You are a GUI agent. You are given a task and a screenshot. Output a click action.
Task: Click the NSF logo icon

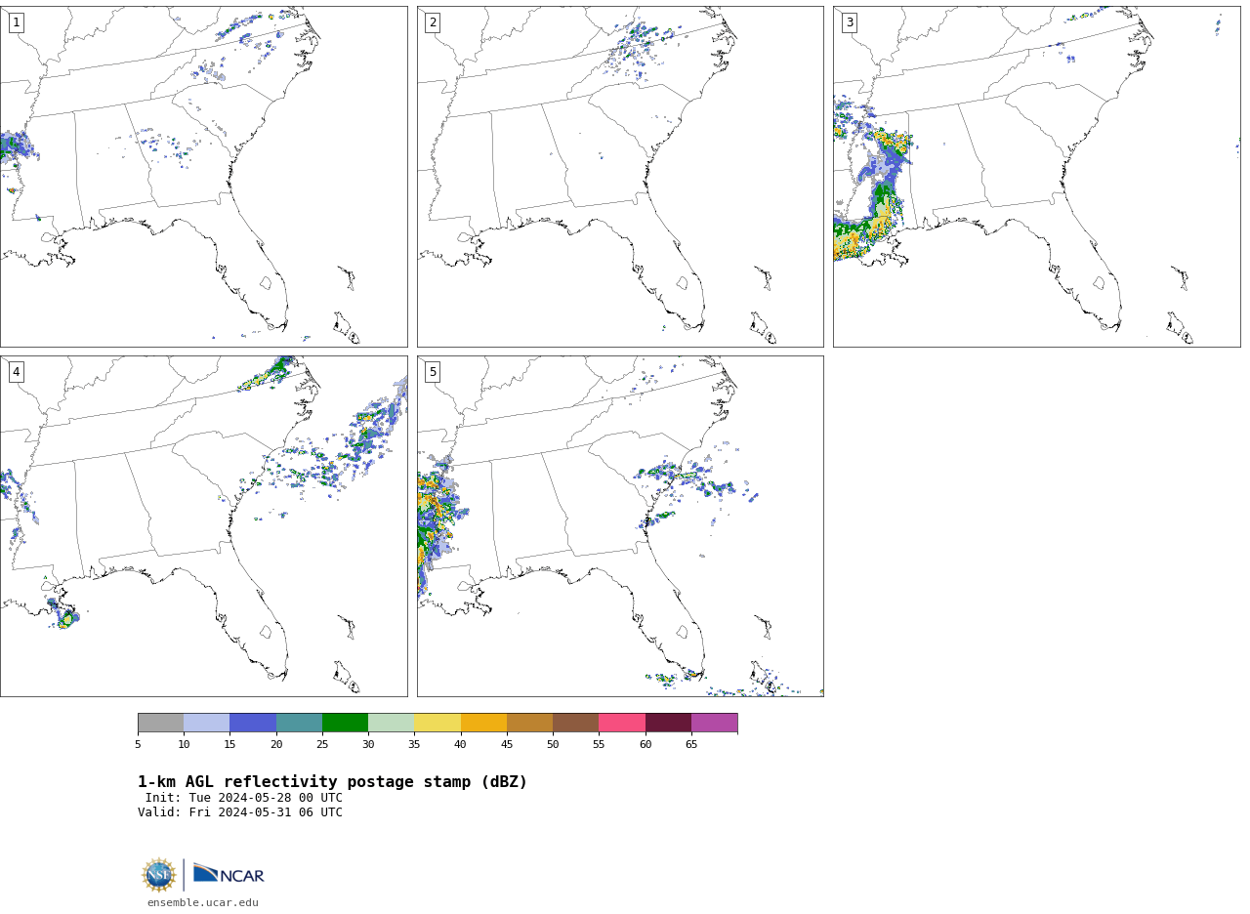point(158,875)
